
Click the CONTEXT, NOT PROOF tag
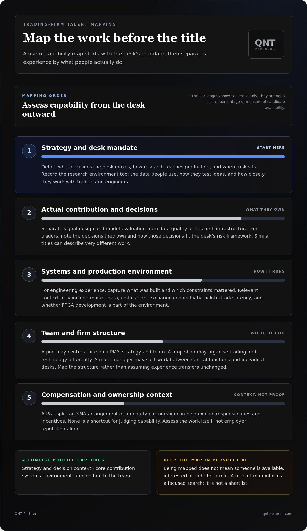(x=259, y=395)
